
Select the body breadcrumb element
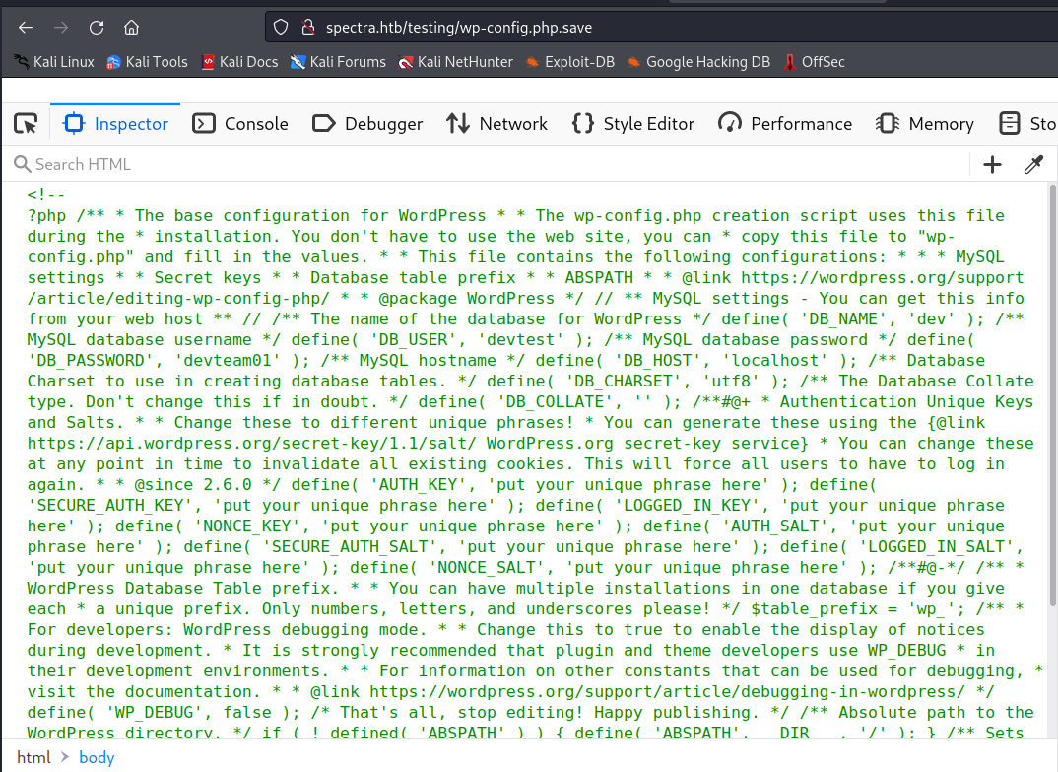click(97, 757)
